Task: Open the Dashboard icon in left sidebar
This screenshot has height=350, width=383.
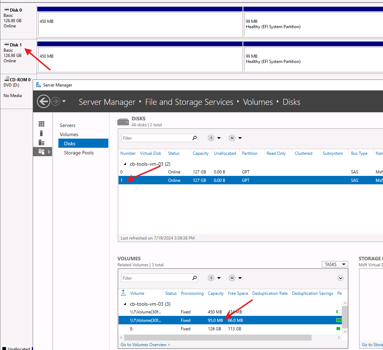Action: pos(42,124)
